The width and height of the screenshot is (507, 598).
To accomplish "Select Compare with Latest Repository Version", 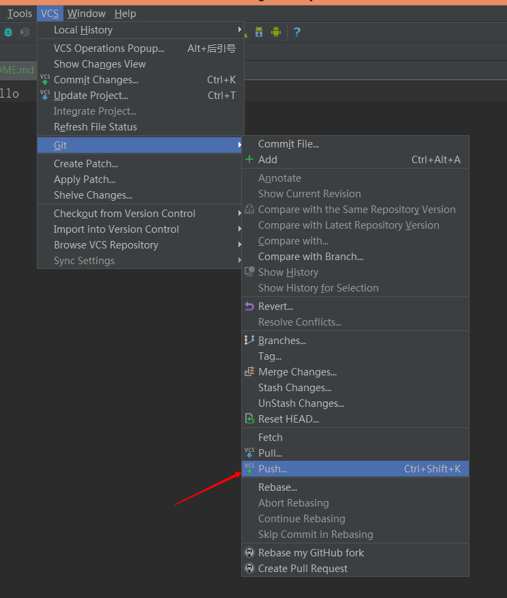I will 355,225.
